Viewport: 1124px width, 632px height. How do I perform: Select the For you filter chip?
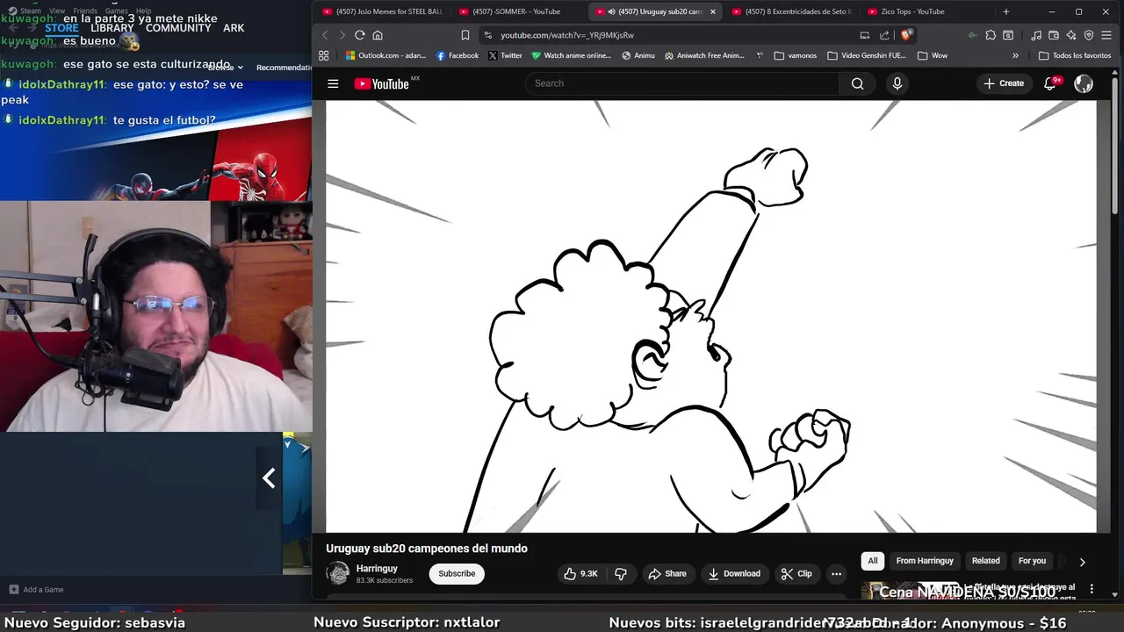pos(1032,561)
